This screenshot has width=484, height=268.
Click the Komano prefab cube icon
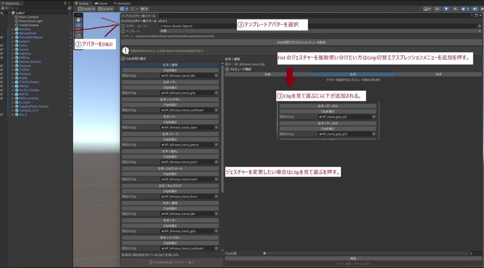[x=17, y=29]
